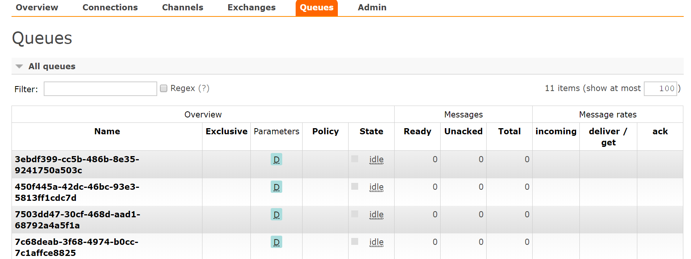Go to the Connections tab

click(x=110, y=8)
